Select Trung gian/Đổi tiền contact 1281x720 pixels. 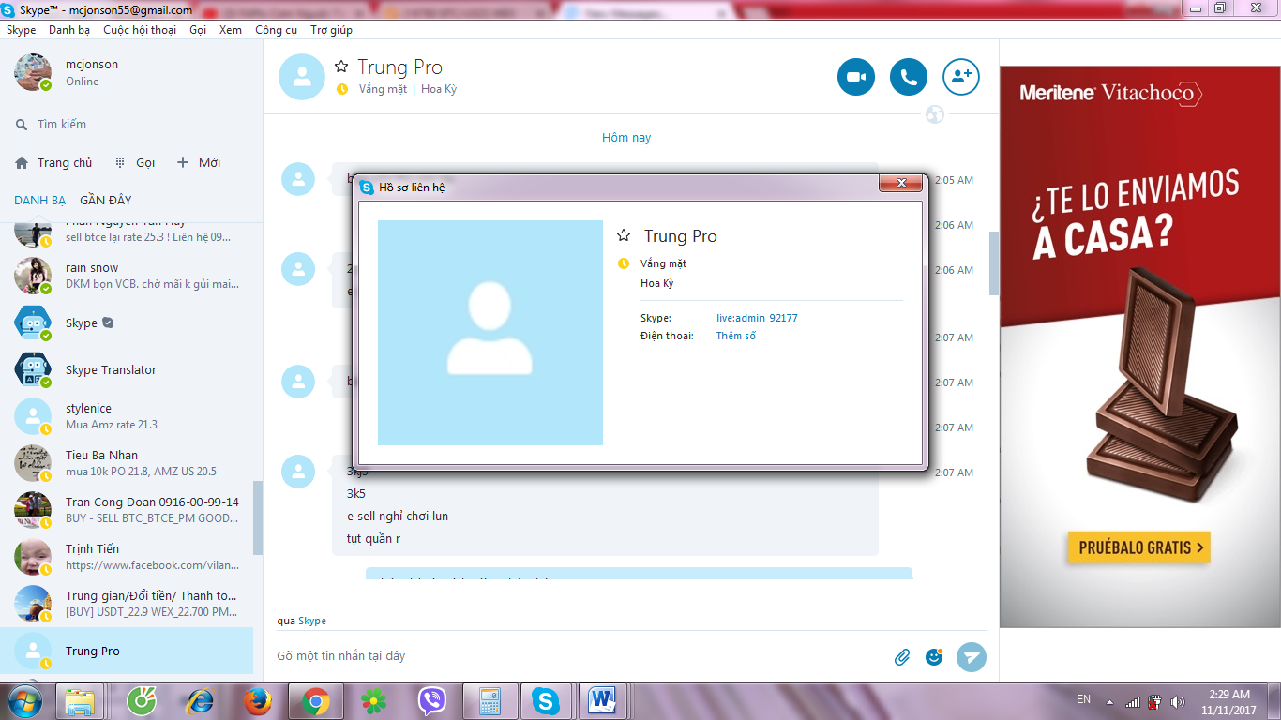pos(127,604)
